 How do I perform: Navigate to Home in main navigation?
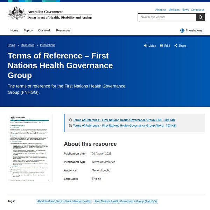click(x=14, y=30)
